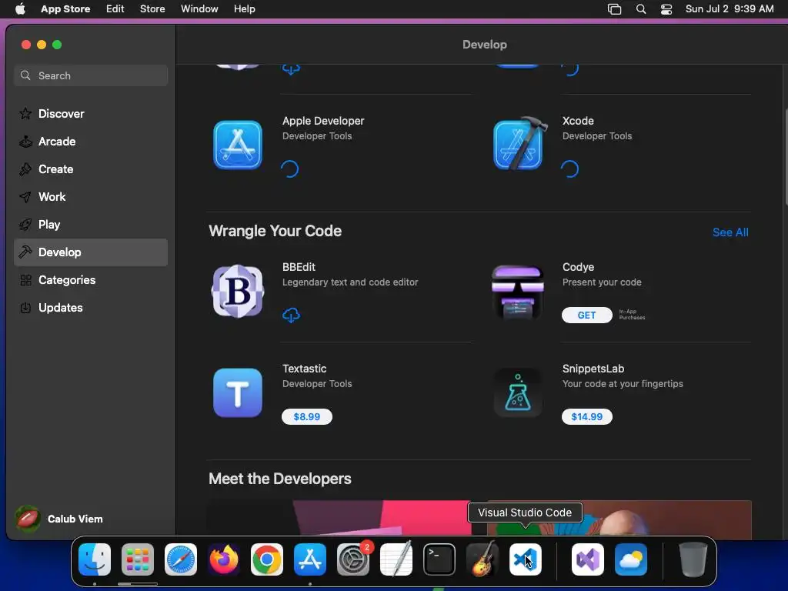788x591 pixels.
Task: Click the Stage Manager menu bar icon
Action: pyautogui.click(x=614, y=9)
